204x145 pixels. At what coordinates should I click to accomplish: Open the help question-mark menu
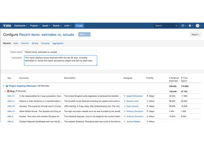click(183, 26)
